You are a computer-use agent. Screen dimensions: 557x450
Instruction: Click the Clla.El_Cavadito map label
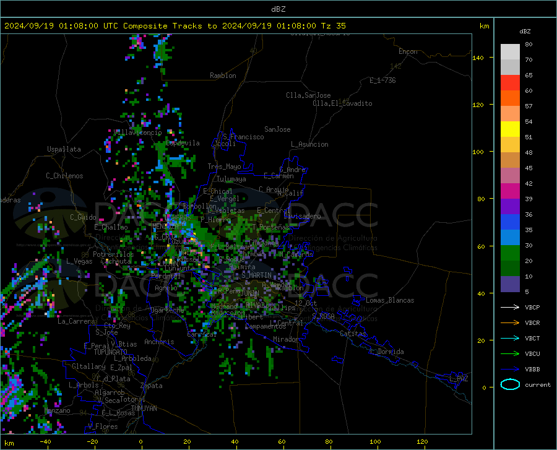click(x=342, y=103)
